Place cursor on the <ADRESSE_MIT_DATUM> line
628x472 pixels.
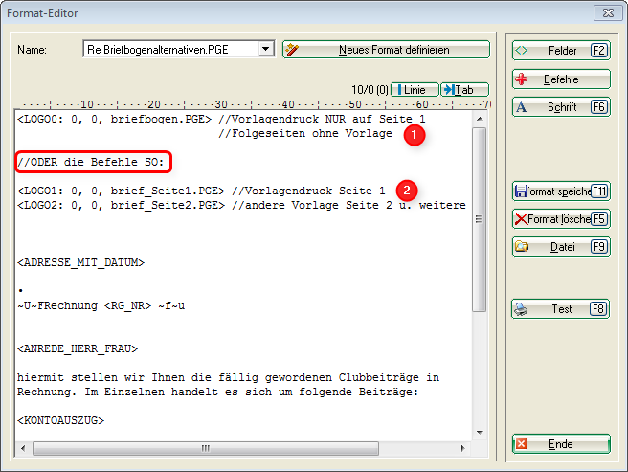(80, 261)
